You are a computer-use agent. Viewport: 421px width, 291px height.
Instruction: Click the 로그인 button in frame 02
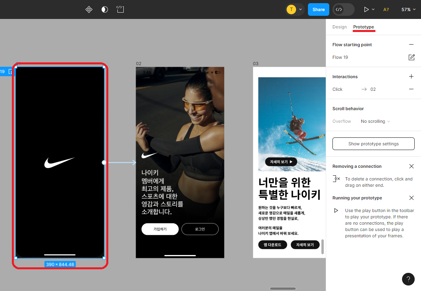click(200, 229)
